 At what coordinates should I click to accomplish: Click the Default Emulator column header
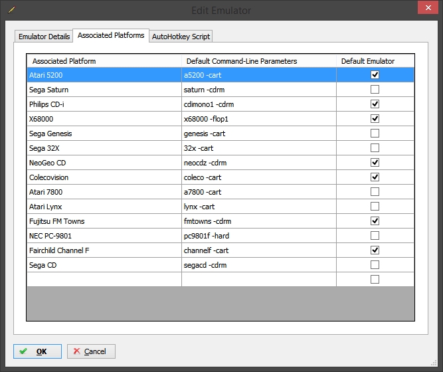375,61
